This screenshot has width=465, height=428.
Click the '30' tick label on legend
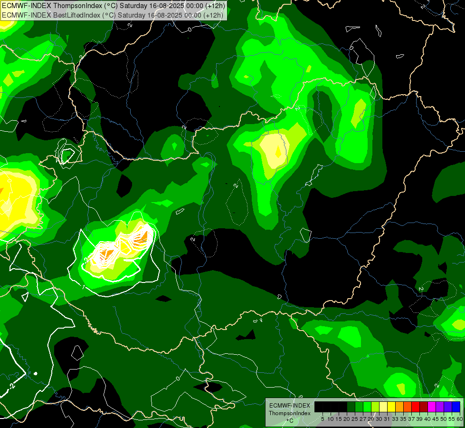pyautogui.click(x=379, y=419)
